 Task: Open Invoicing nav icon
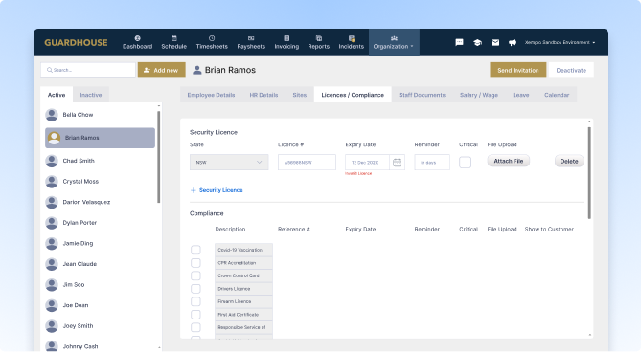click(x=286, y=38)
